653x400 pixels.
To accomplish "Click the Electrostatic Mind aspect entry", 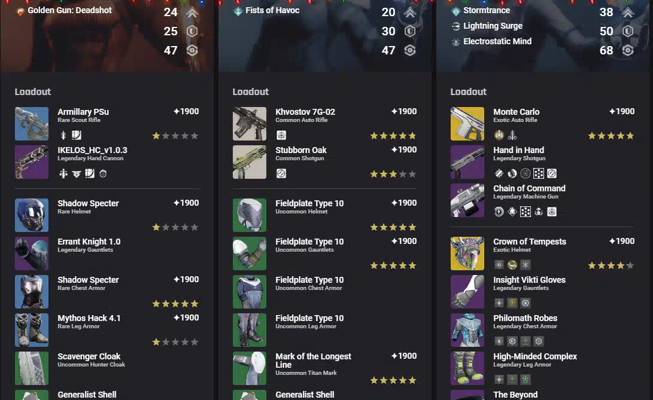I will click(x=497, y=41).
